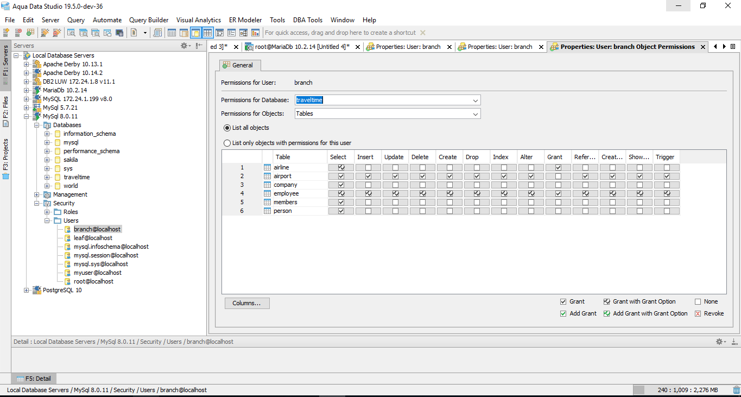Click the bar chart icon in main toolbar
Image resolution: width=741 pixels, height=397 pixels.
pos(255,33)
